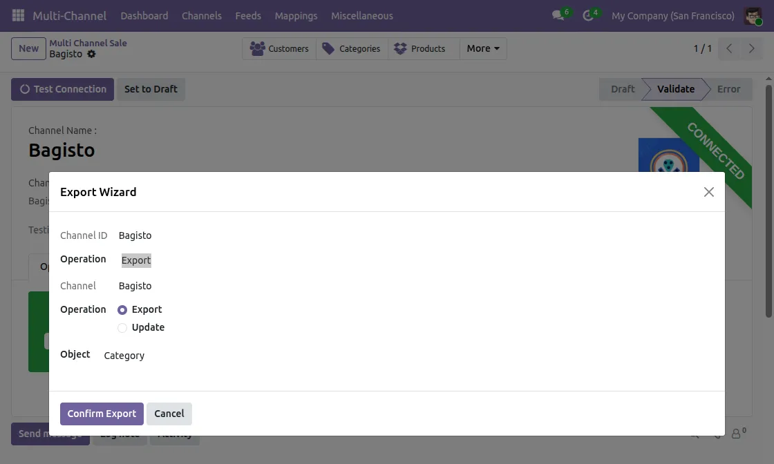Go to previous record arrow
774x464 pixels.
pyautogui.click(x=729, y=48)
